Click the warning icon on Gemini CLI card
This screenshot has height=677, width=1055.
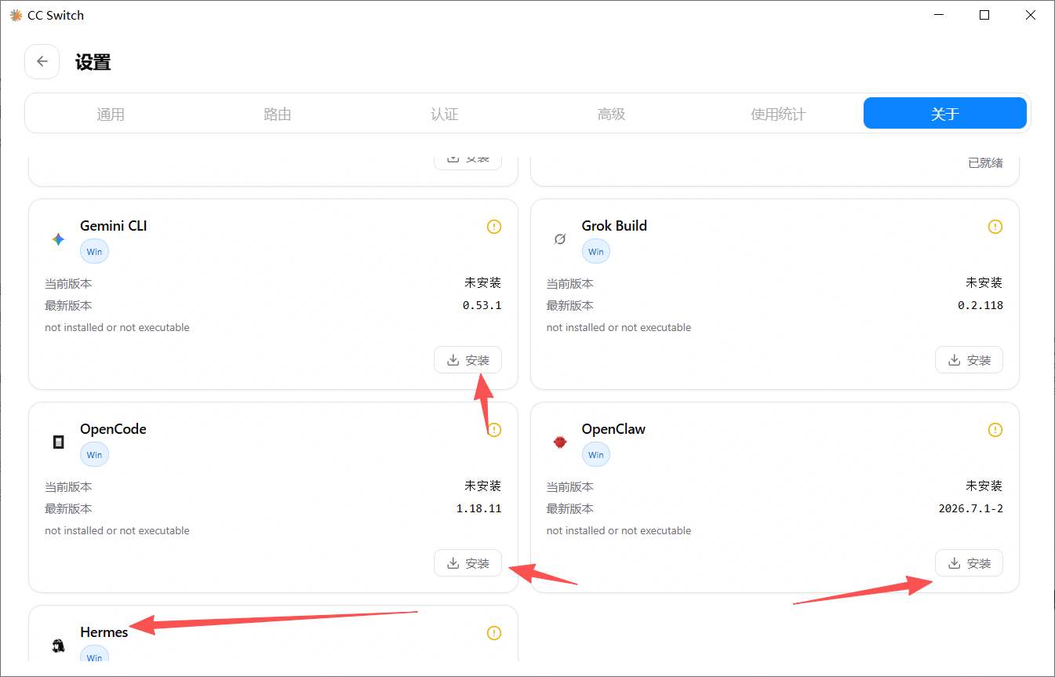[x=494, y=227]
